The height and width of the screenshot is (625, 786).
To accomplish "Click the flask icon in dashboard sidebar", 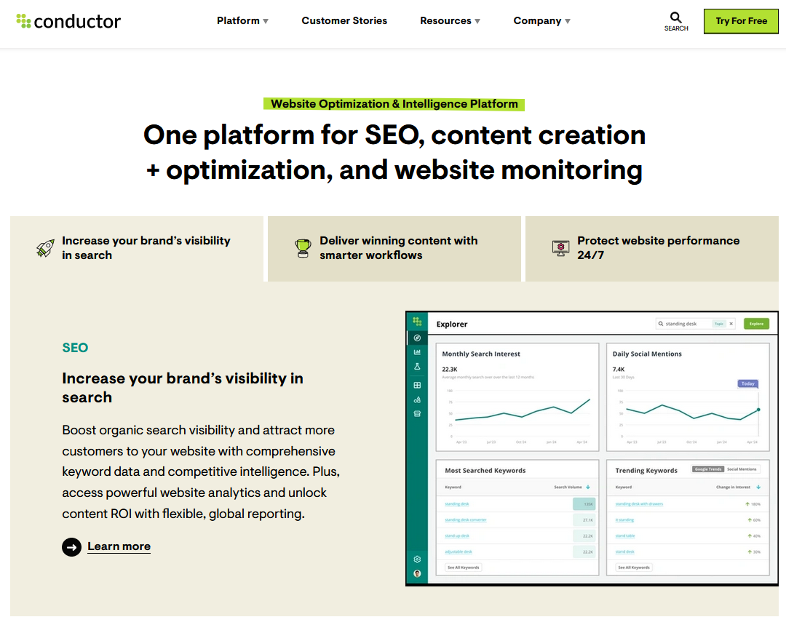I will point(417,367).
